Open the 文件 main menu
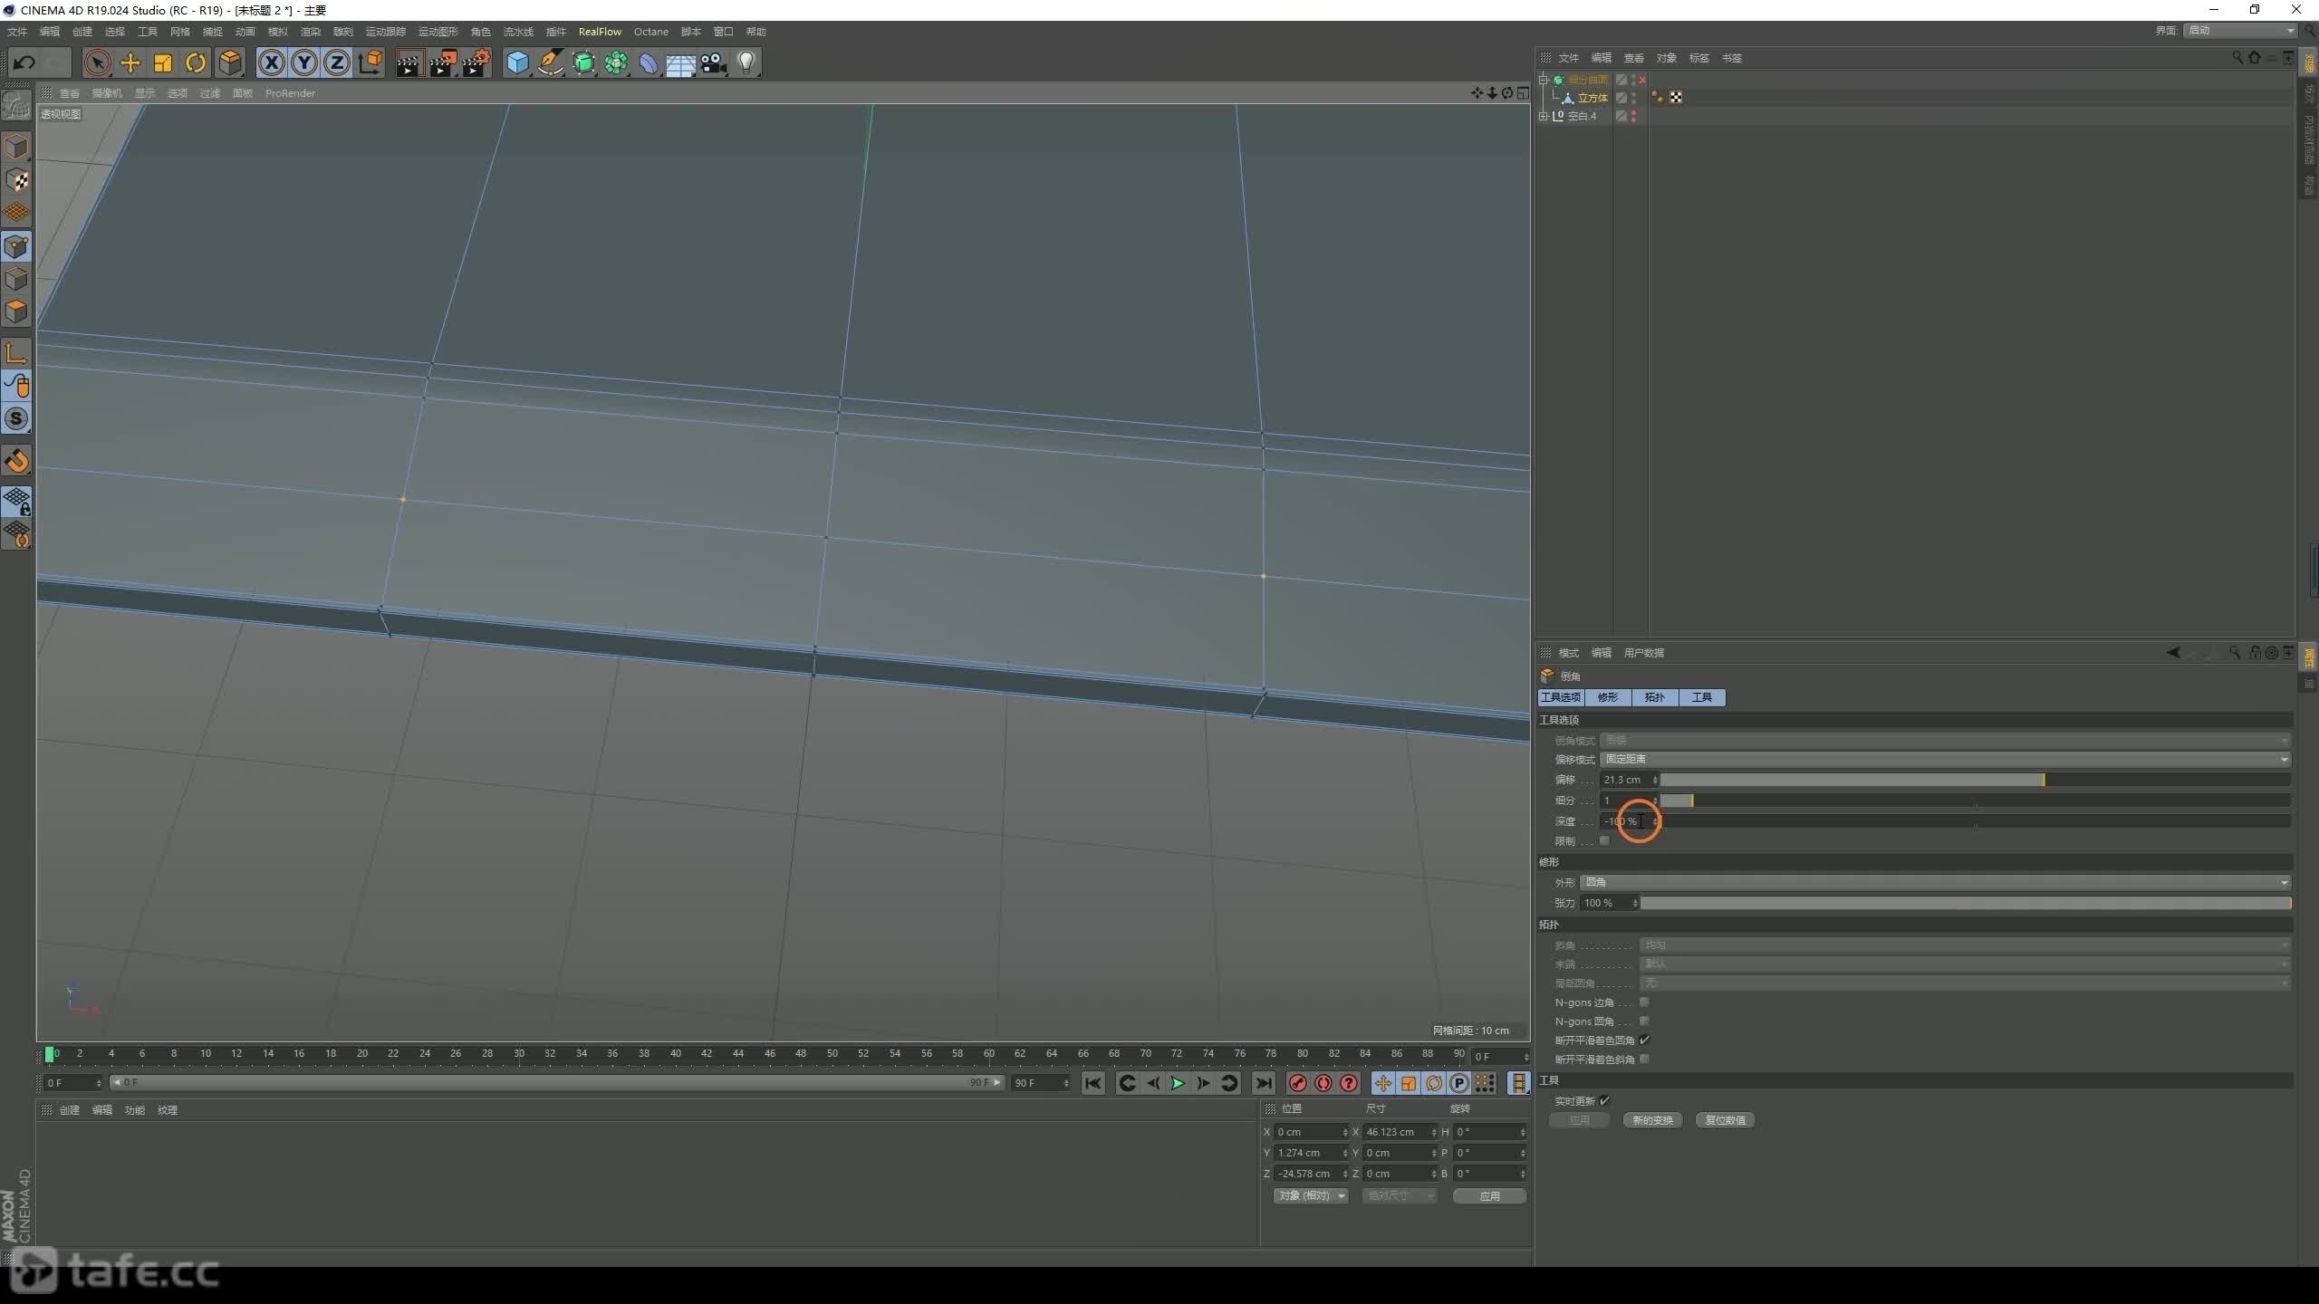The image size is (2319, 1304). [x=17, y=32]
